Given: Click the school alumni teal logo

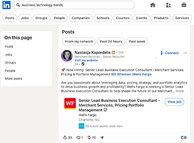Looking at the screenshot, I should tap(81, 126).
